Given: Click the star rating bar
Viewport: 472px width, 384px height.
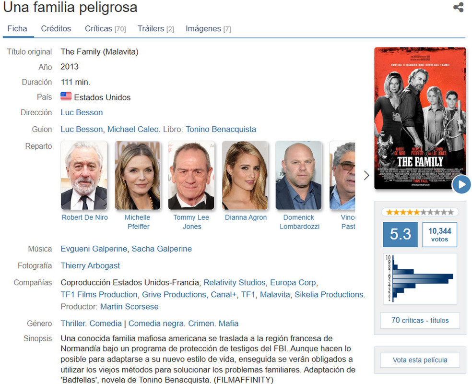Looking at the screenshot, I should click(420, 212).
